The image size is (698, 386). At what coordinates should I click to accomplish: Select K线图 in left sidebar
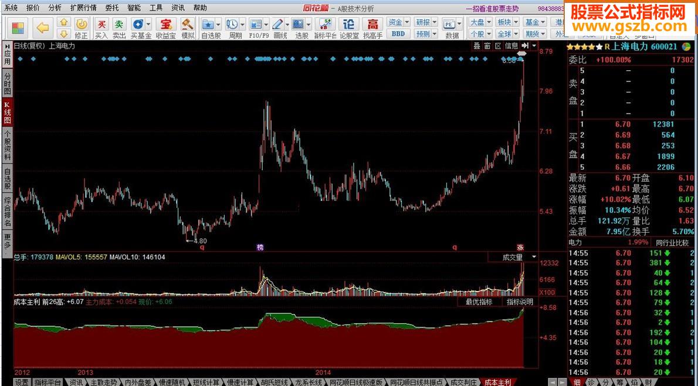6,112
